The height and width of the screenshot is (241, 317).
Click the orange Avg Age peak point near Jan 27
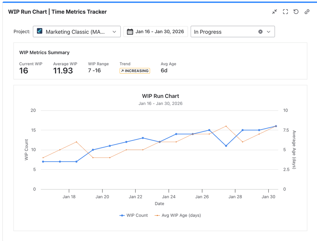(226, 126)
